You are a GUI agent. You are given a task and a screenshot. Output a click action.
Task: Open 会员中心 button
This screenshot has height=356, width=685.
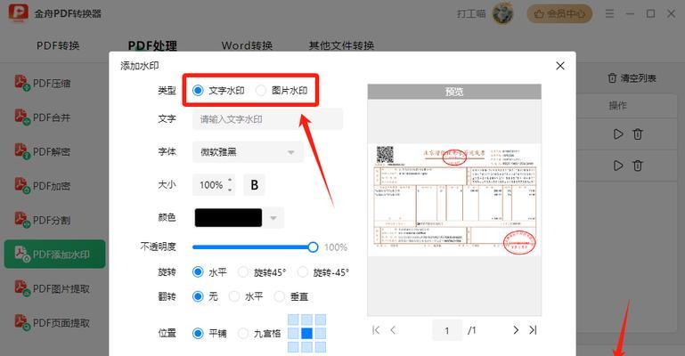(x=559, y=14)
